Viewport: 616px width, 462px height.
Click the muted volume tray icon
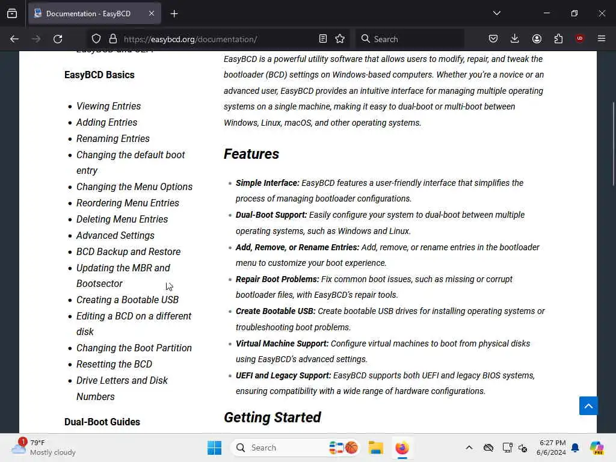(523, 448)
